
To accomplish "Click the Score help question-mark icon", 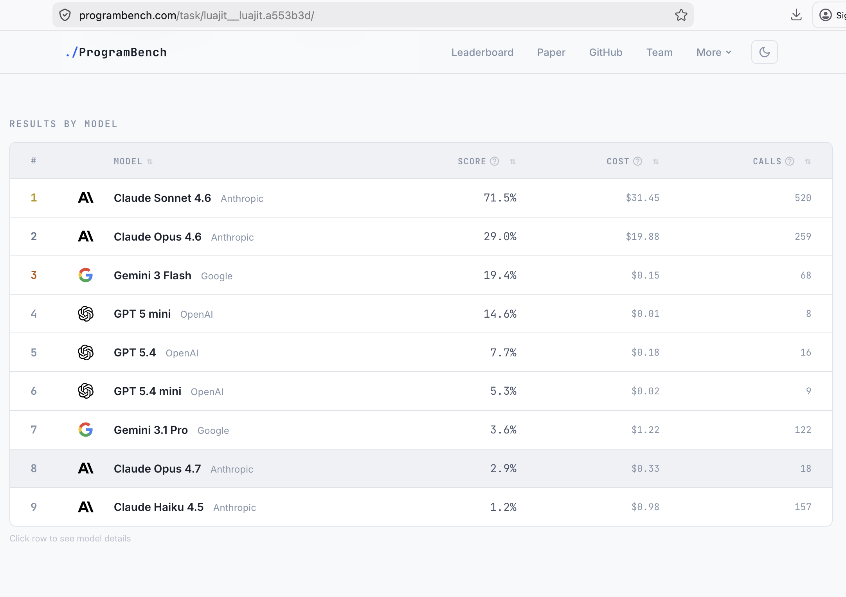I will tap(495, 161).
